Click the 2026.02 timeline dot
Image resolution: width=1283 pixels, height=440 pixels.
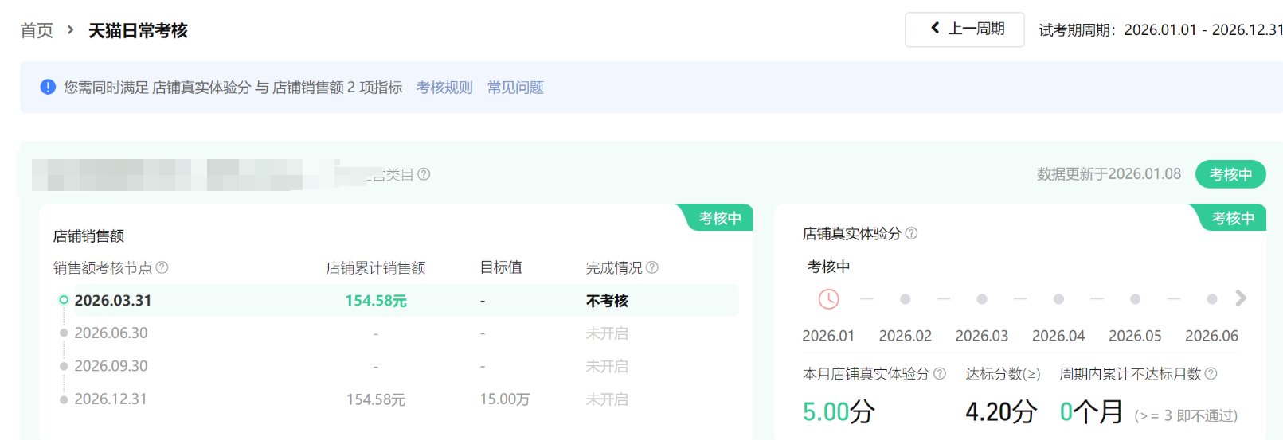(x=905, y=299)
